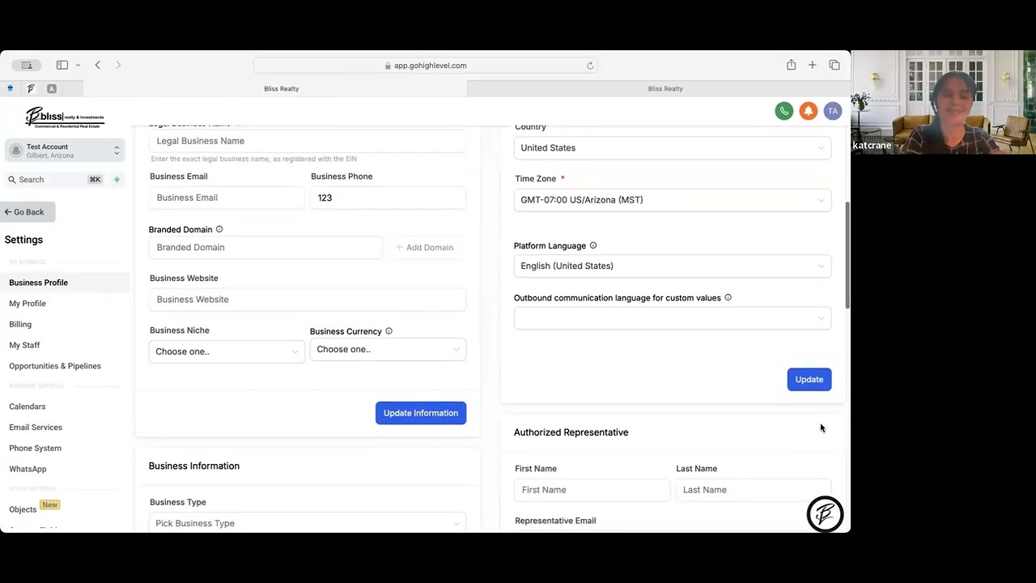This screenshot has width=1036, height=583.
Task: Click the Business Currency info icon
Action: click(389, 331)
